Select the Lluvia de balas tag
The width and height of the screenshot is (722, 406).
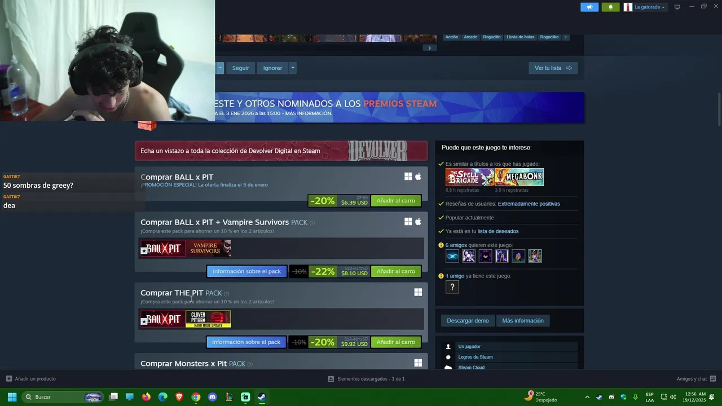pyautogui.click(x=520, y=37)
